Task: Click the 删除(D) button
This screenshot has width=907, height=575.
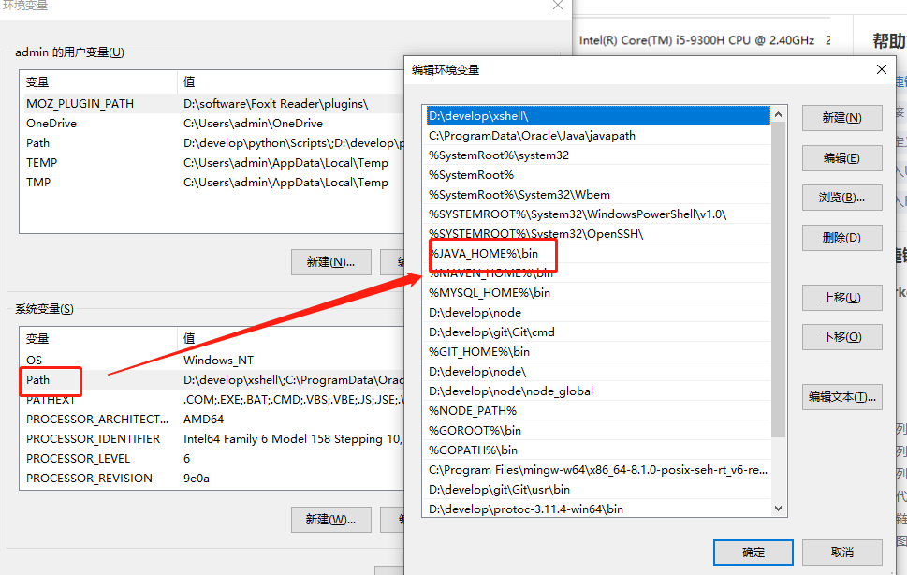Action: [841, 238]
